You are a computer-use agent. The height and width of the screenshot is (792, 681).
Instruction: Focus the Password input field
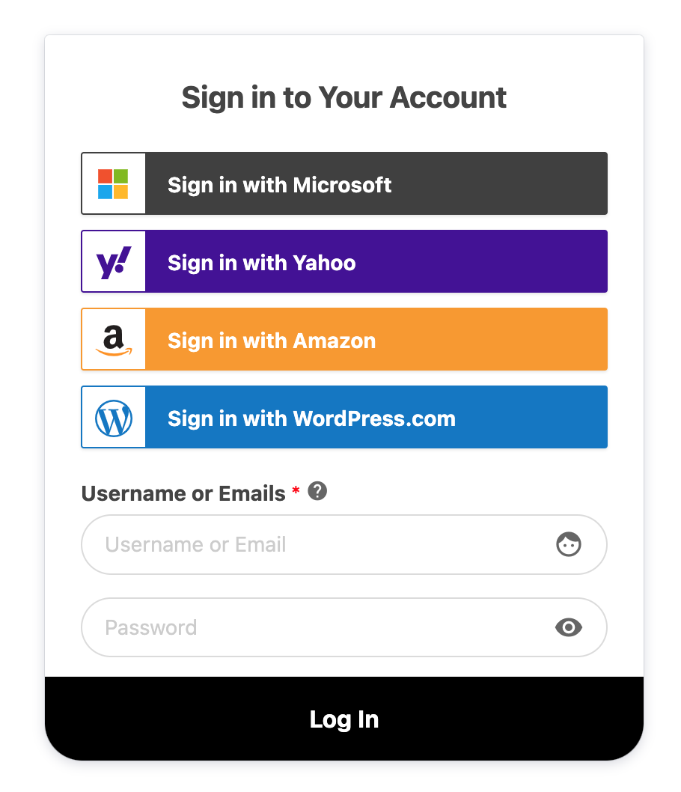tap(344, 627)
